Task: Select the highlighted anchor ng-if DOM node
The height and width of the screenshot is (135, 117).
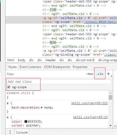Action: point(61,20)
